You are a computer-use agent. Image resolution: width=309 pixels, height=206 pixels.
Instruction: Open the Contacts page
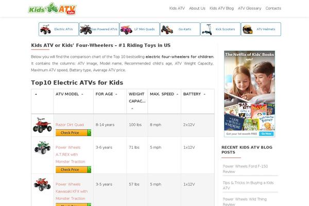pos(273,8)
